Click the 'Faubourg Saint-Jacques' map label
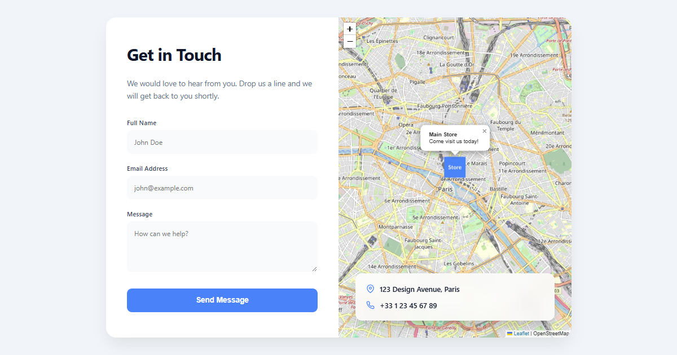The height and width of the screenshot is (355, 677). point(423,243)
